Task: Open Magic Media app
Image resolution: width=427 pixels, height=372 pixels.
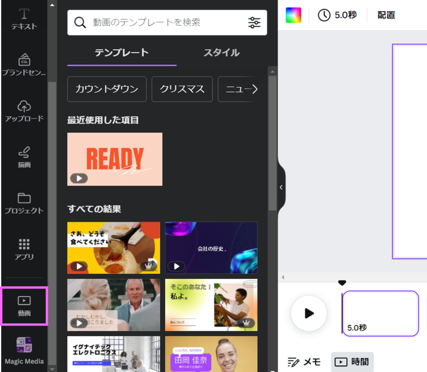Action: 24,351
